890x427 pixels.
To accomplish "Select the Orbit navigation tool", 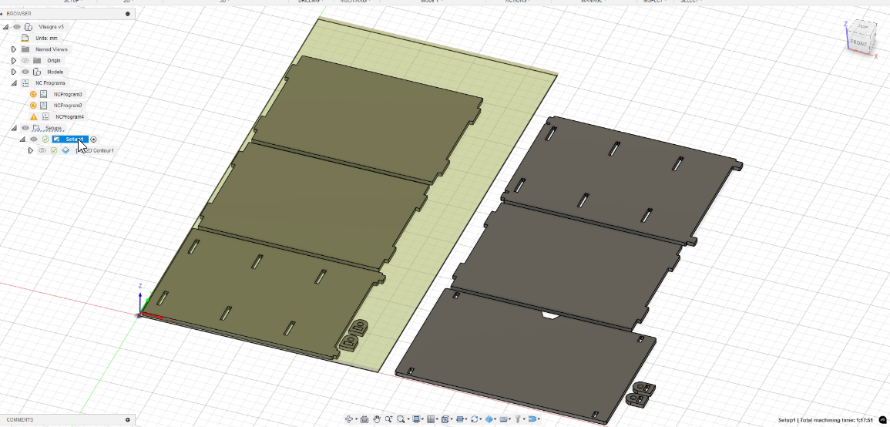I will pos(349,419).
